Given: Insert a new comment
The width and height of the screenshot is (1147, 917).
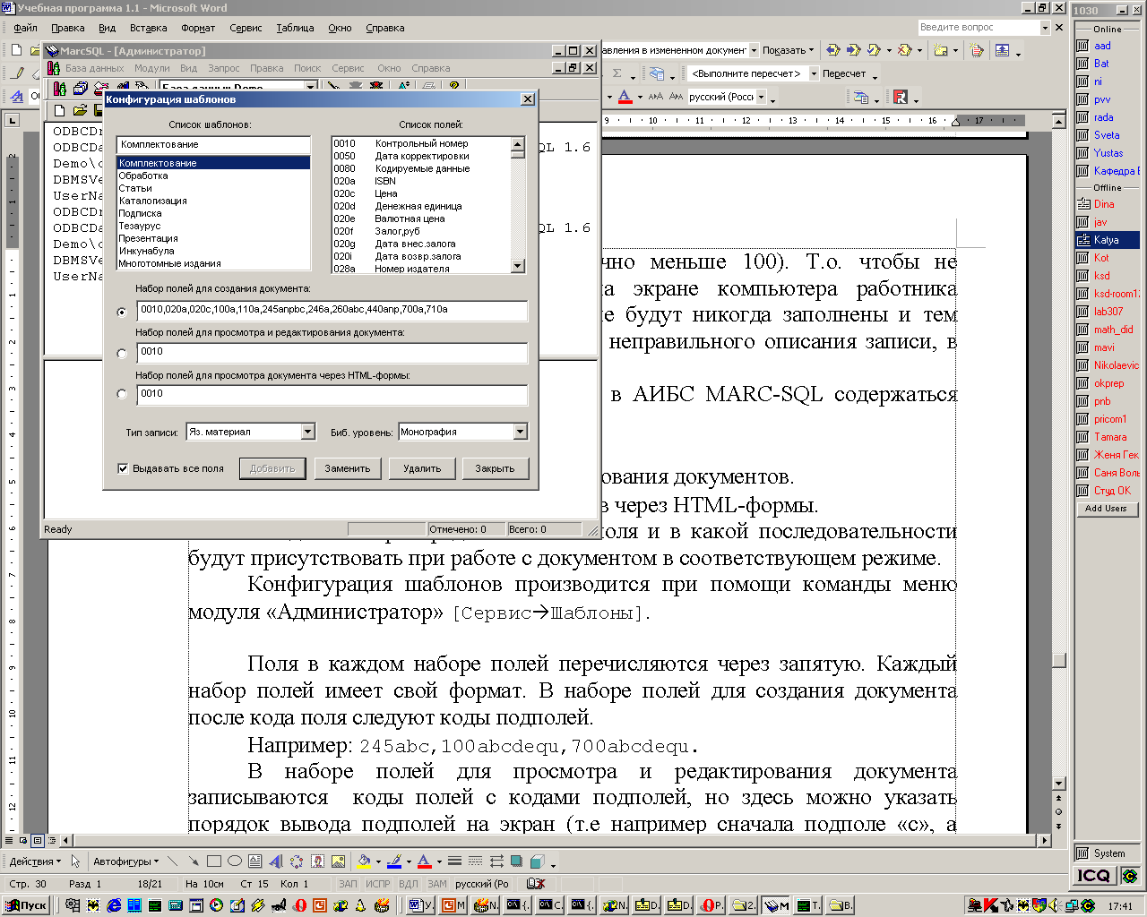Looking at the screenshot, I should pyautogui.click(x=941, y=50).
